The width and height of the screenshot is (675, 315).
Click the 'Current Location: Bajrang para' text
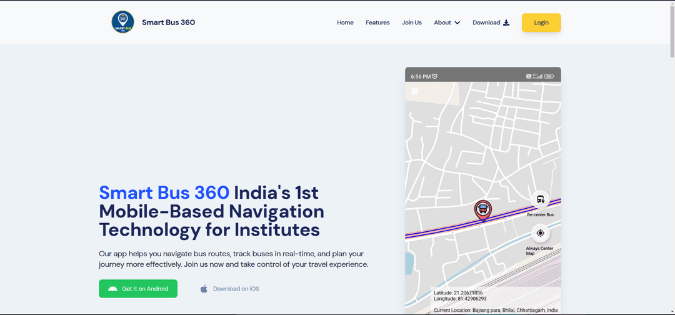point(496,310)
